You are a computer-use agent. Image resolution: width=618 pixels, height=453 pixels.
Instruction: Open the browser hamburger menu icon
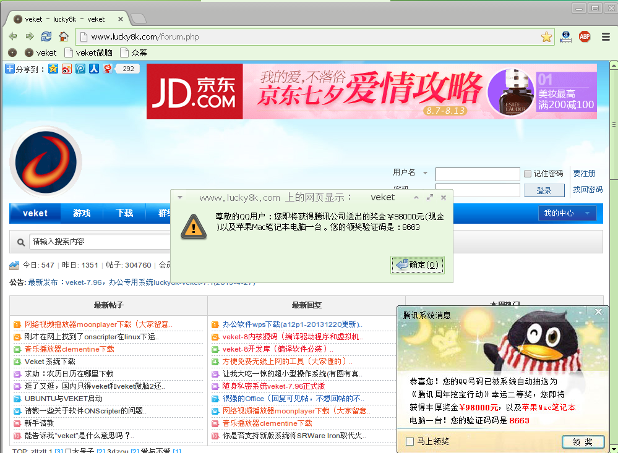(x=605, y=36)
